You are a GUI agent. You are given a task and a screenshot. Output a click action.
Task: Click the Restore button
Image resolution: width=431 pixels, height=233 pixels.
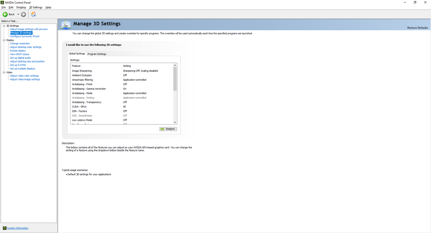tap(168, 129)
